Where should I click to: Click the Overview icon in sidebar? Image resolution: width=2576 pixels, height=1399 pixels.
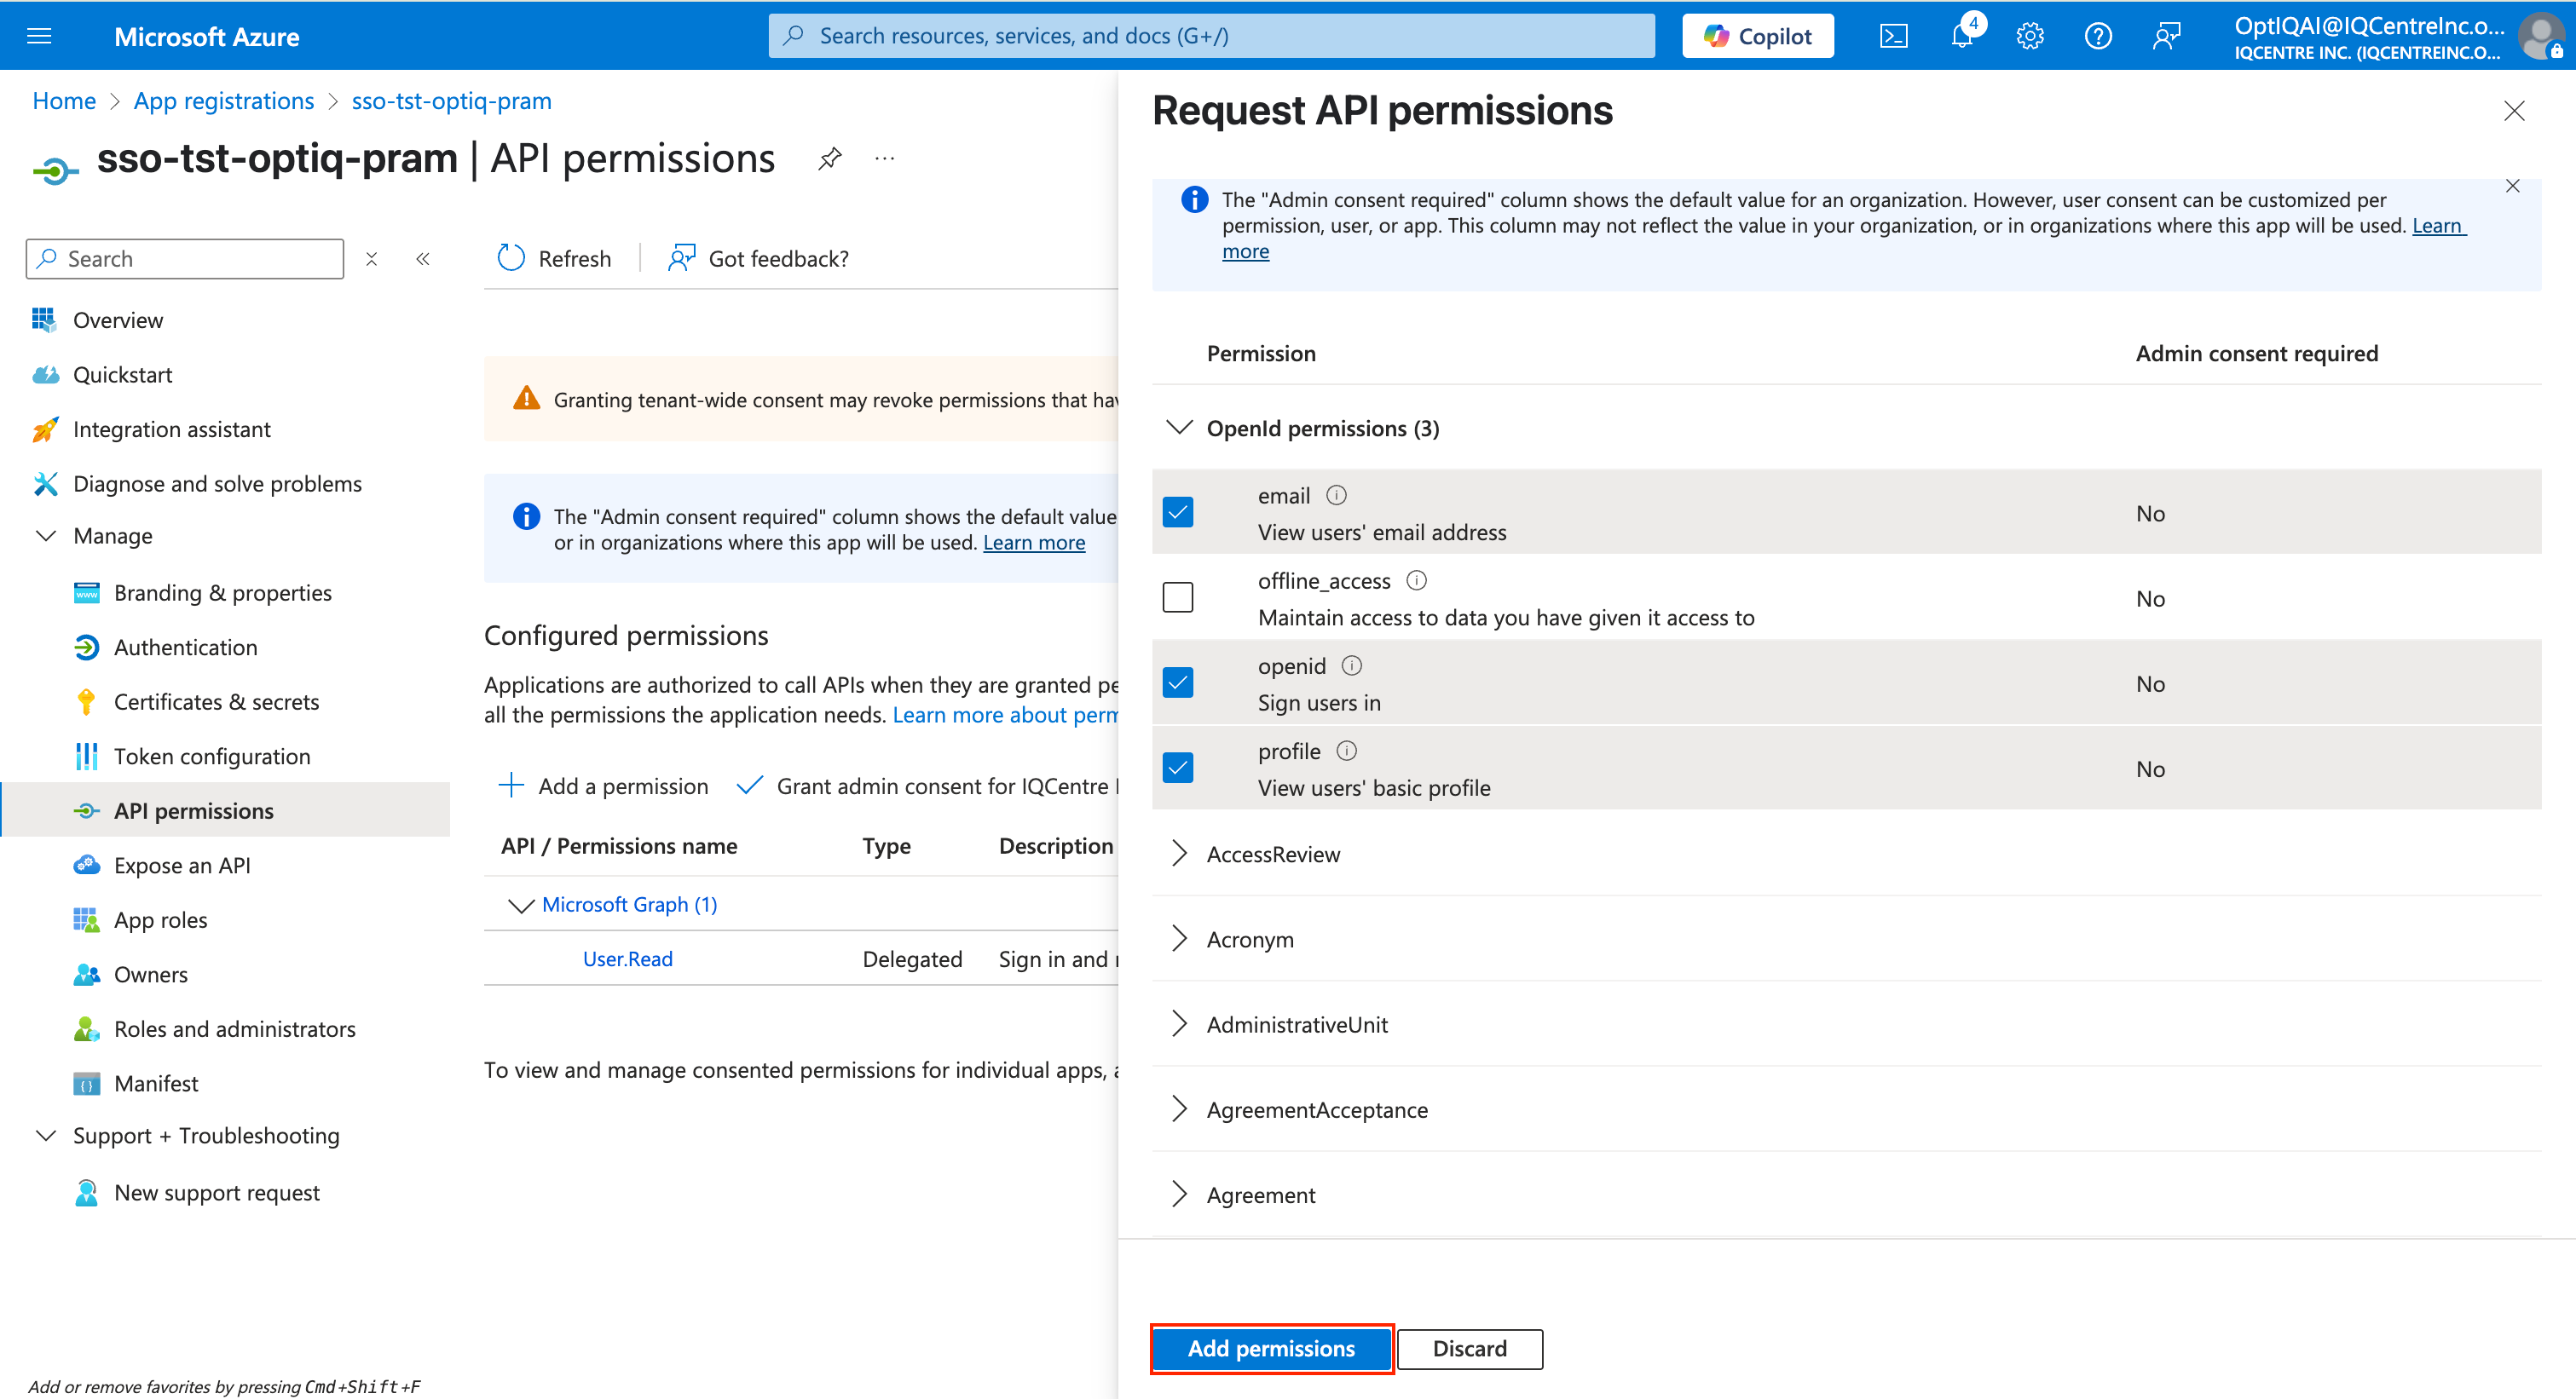click(44, 320)
